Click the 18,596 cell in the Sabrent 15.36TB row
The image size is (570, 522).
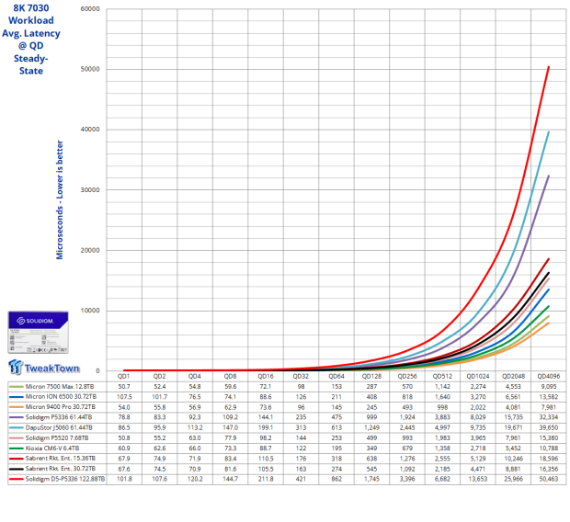(549, 459)
